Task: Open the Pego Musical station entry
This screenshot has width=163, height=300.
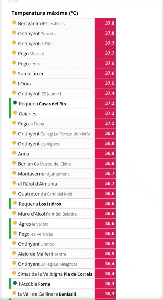Action: (63, 53)
